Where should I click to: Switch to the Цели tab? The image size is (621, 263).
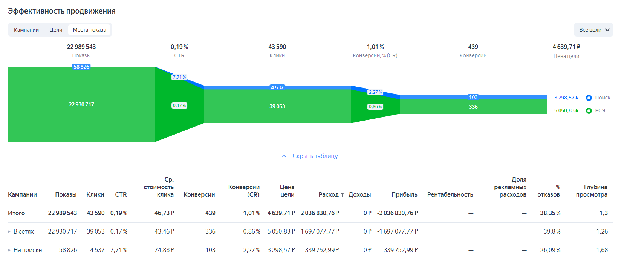(x=56, y=30)
